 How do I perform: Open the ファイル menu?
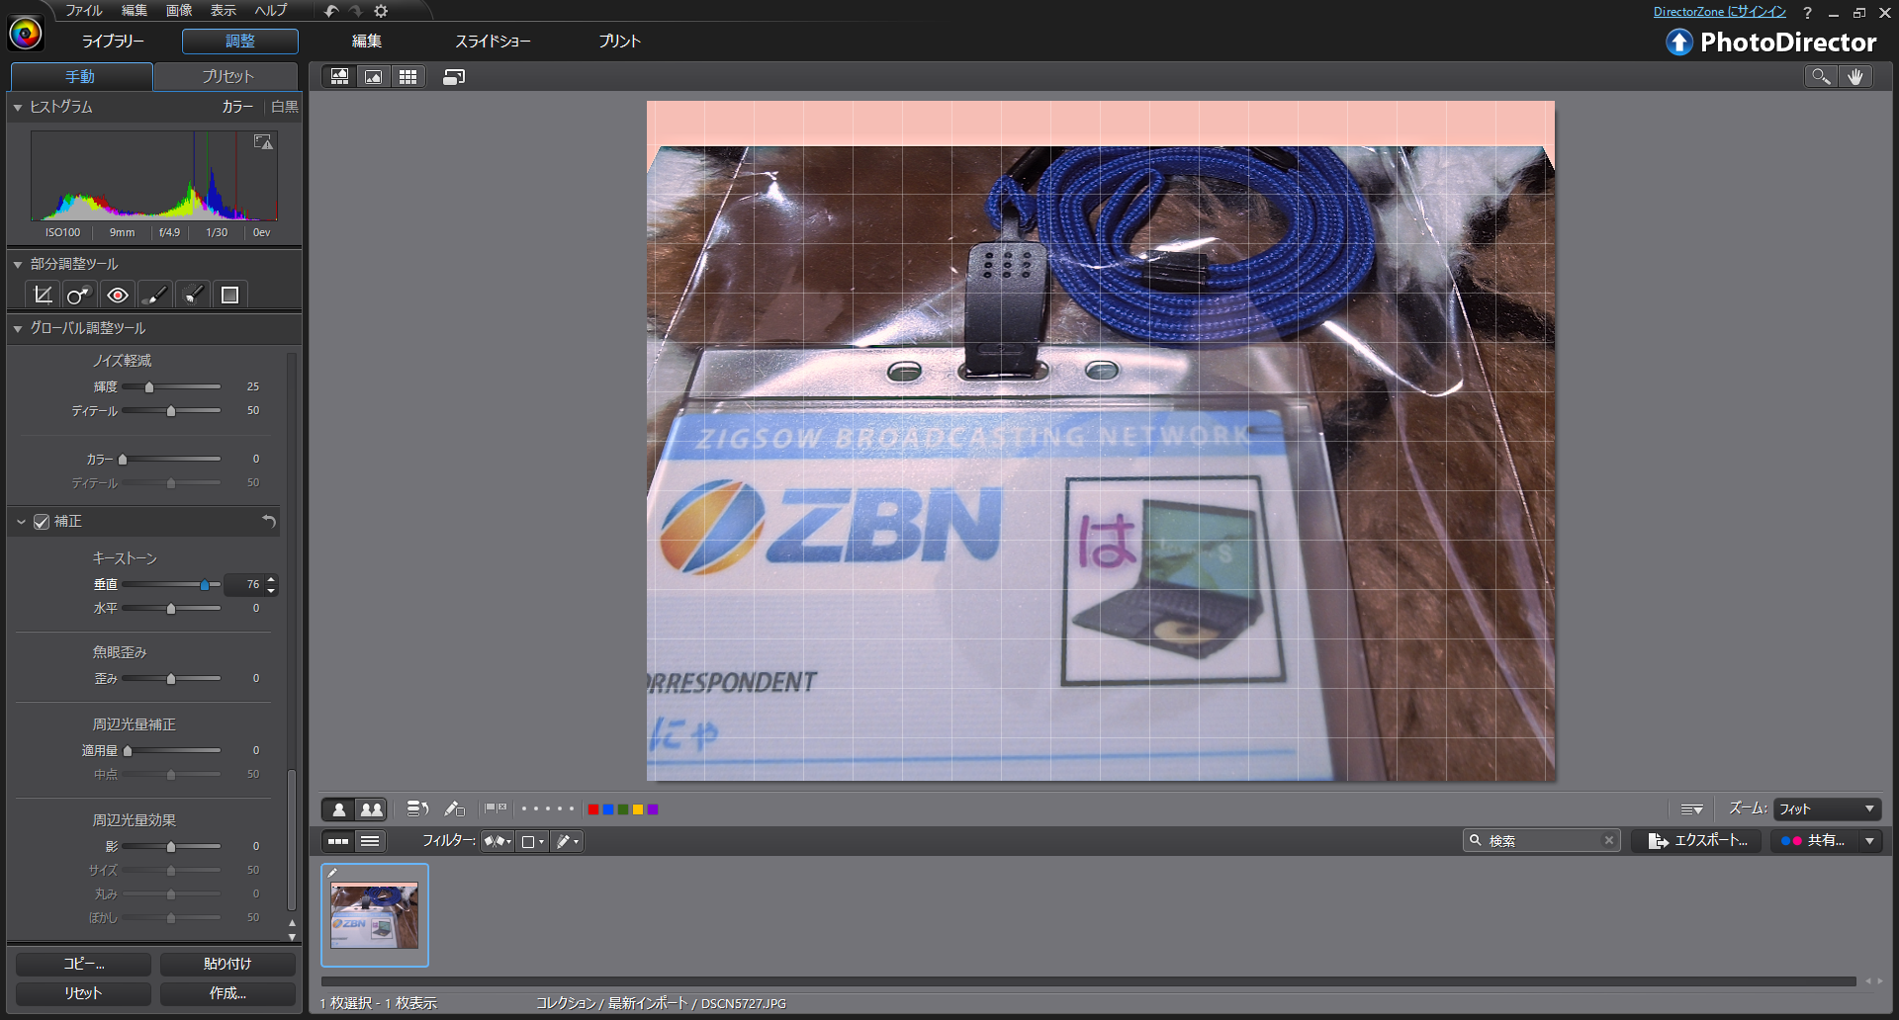click(x=84, y=11)
